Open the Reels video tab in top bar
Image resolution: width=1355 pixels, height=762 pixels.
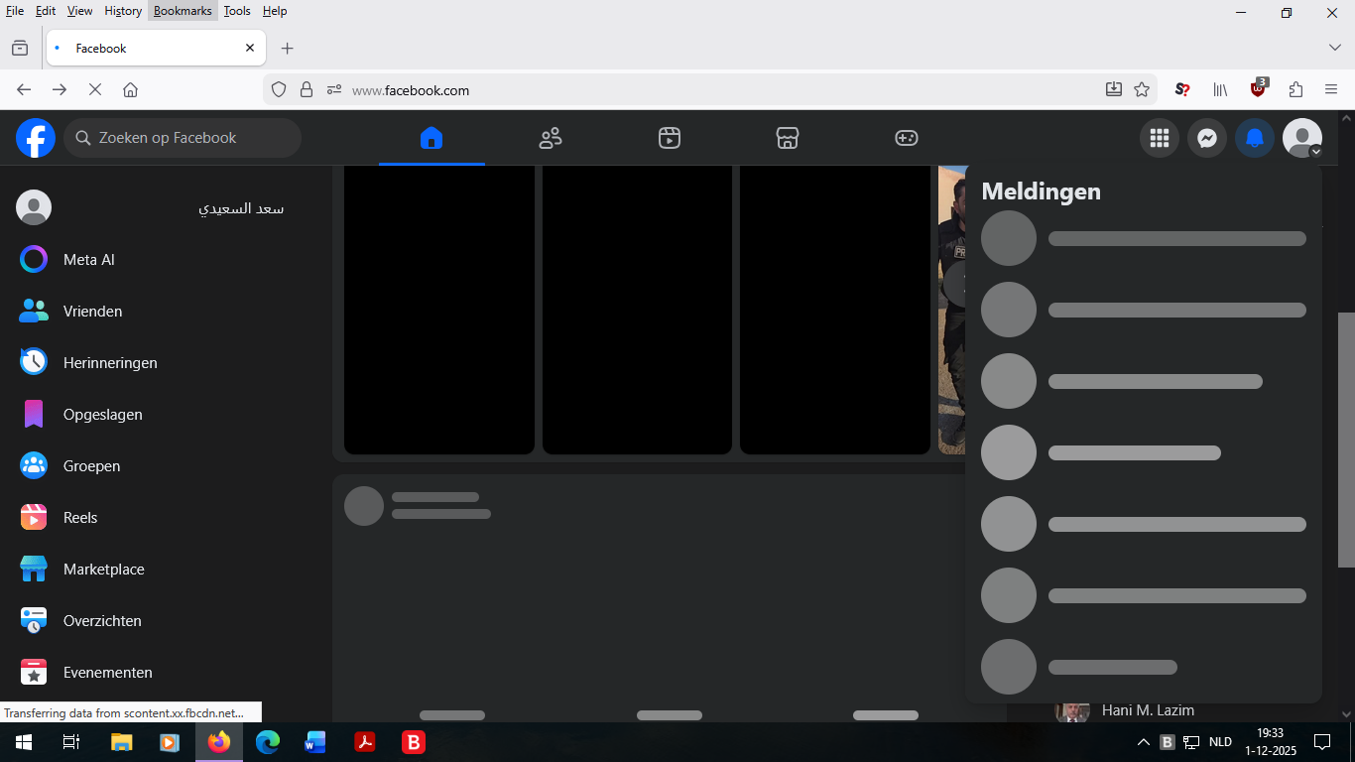670,138
